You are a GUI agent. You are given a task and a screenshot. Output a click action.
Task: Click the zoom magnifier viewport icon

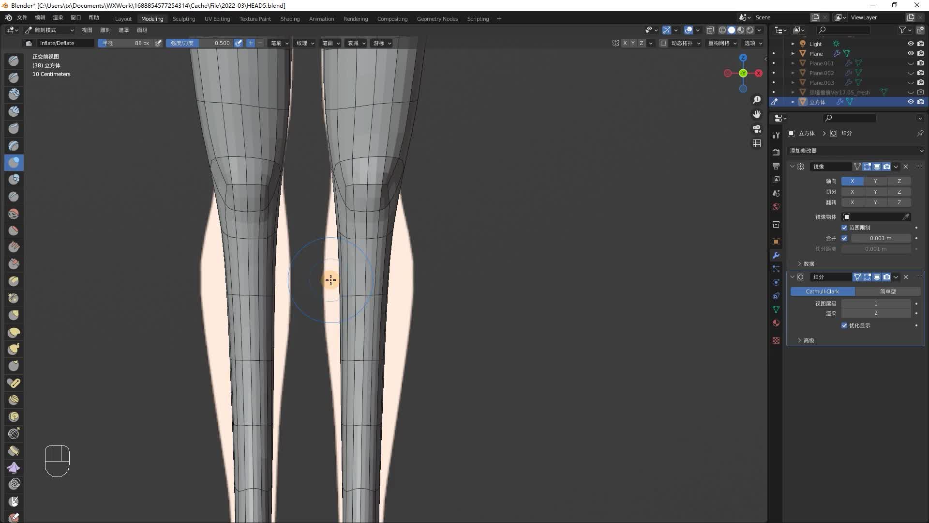(x=757, y=100)
